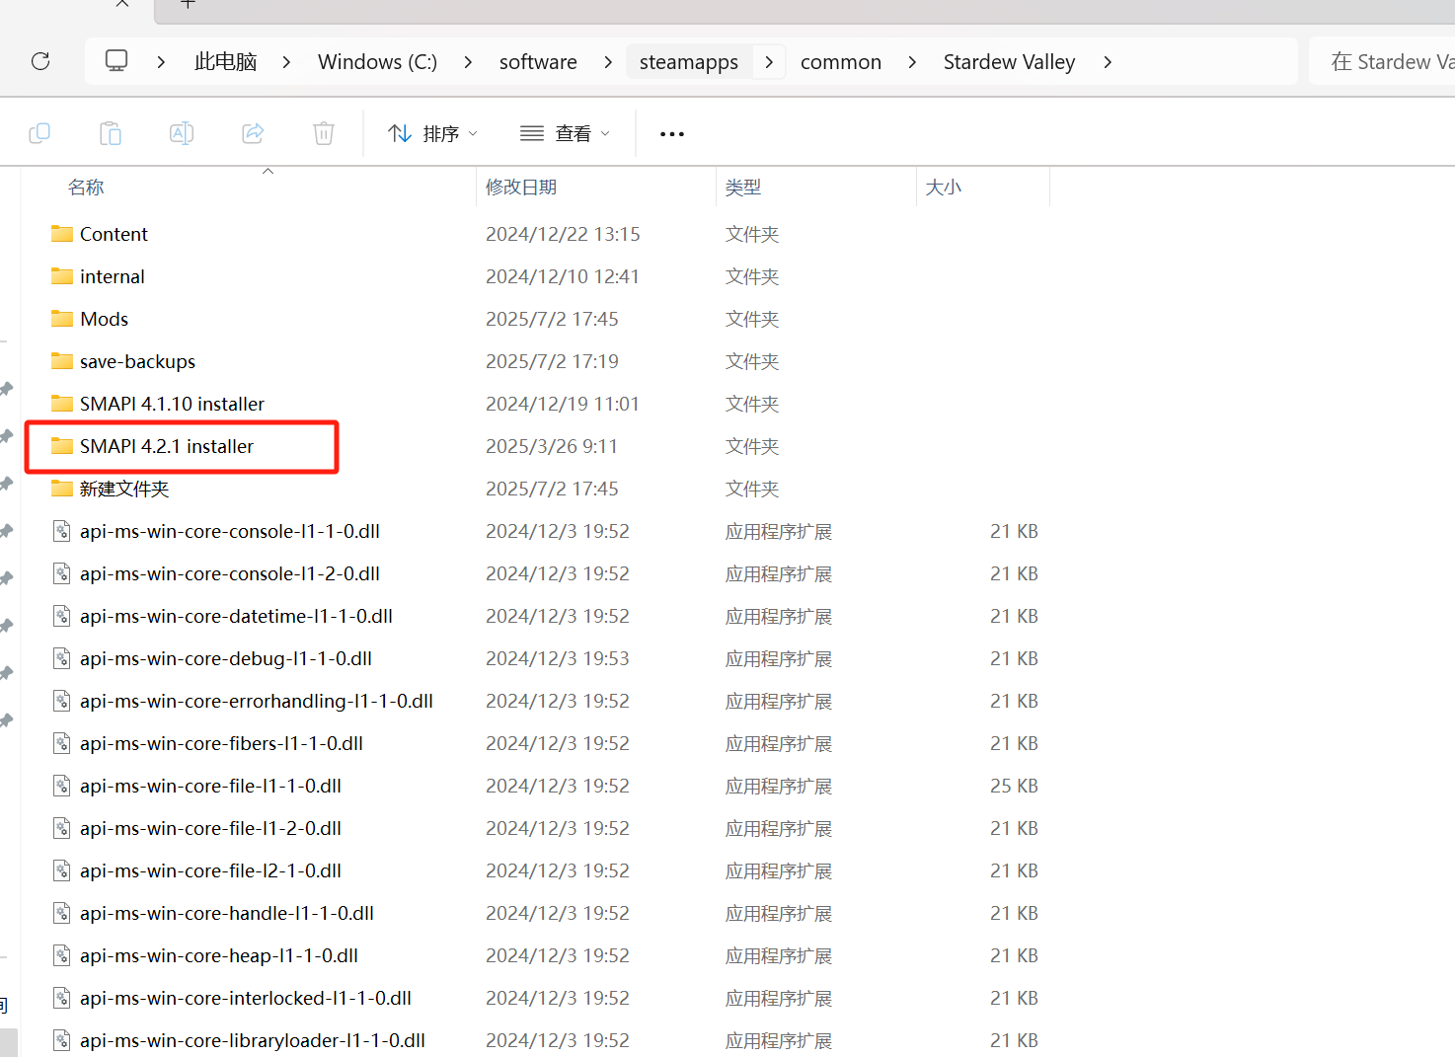This screenshot has height=1057, width=1455.
Task: Expand chevron before 此电脑 breadcrumb
Action: [161, 62]
